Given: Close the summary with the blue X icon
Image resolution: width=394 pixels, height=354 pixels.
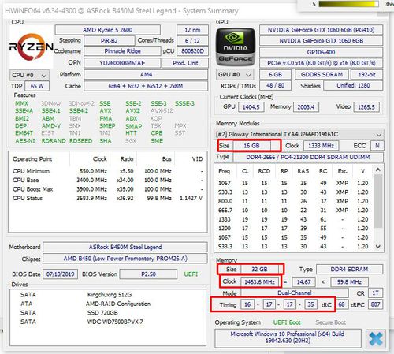Looking at the screenshot, I should 376,339.
